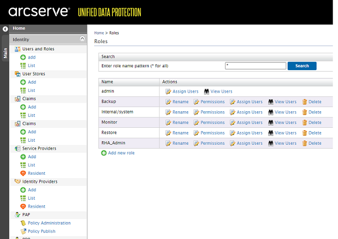This screenshot has height=239, width=338.
Task: Click Permissions link for Monitor role
Action: coord(212,122)
